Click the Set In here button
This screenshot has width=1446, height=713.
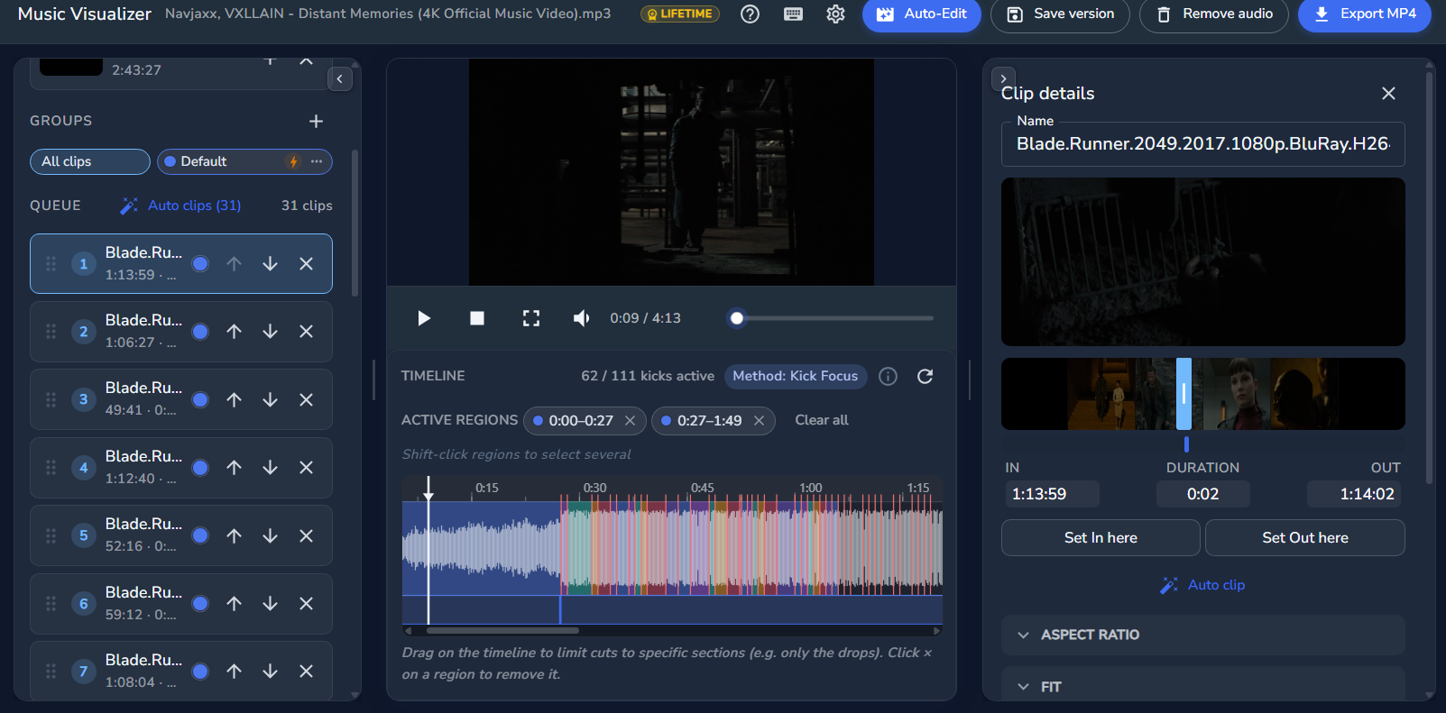1101,537
